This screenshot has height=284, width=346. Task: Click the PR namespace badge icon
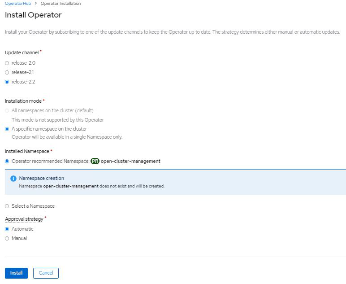coord(95,161)
